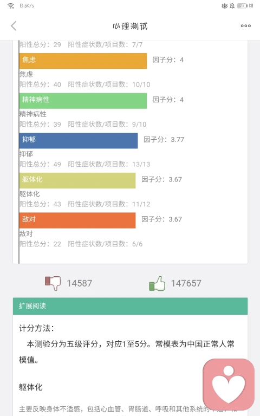Tap the thumbs down icon
Screen dimensions: 260x416
pos(53,283)
